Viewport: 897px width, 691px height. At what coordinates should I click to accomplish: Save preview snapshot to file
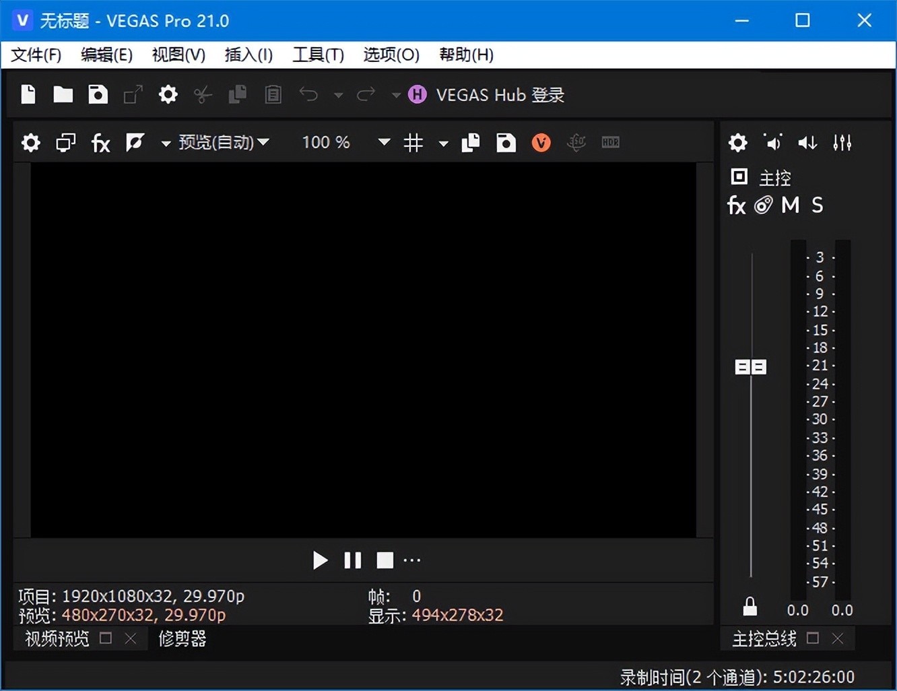[506, 143]
